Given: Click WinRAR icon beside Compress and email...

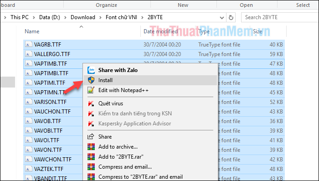Looking at the screenshot, I should (x=91, y=167).
